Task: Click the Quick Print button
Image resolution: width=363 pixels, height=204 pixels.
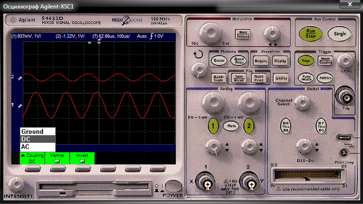Action: (259, 78)
